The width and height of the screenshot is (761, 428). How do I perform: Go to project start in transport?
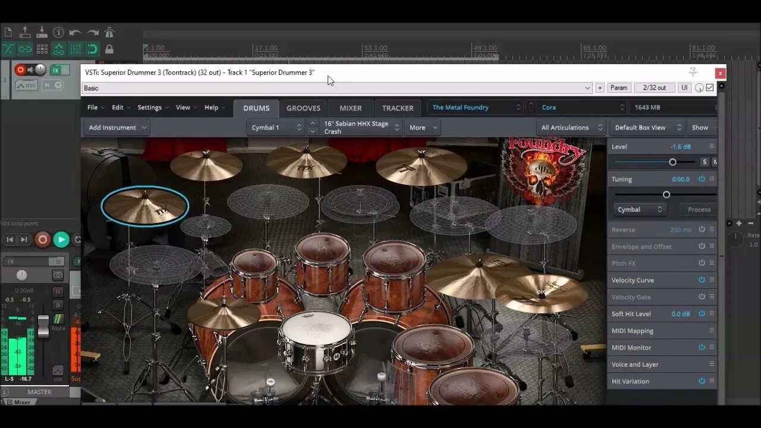click(x=10, y=240)
